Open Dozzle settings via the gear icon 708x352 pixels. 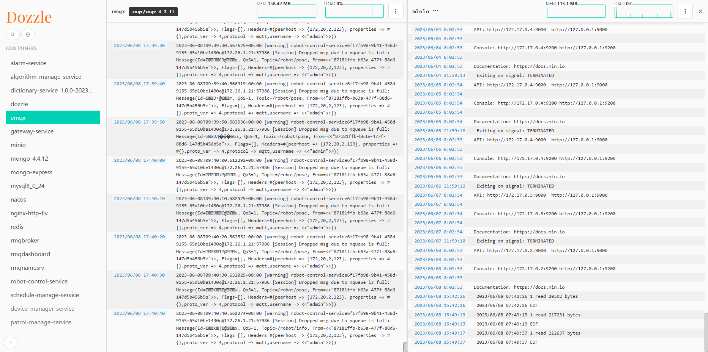coord(28,34)
